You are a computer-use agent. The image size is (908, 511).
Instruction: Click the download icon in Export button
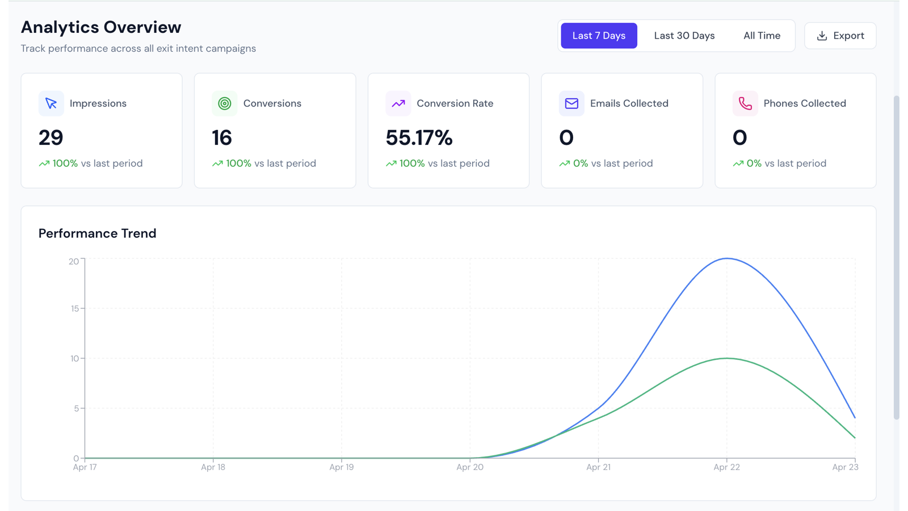tap(822, 36)
